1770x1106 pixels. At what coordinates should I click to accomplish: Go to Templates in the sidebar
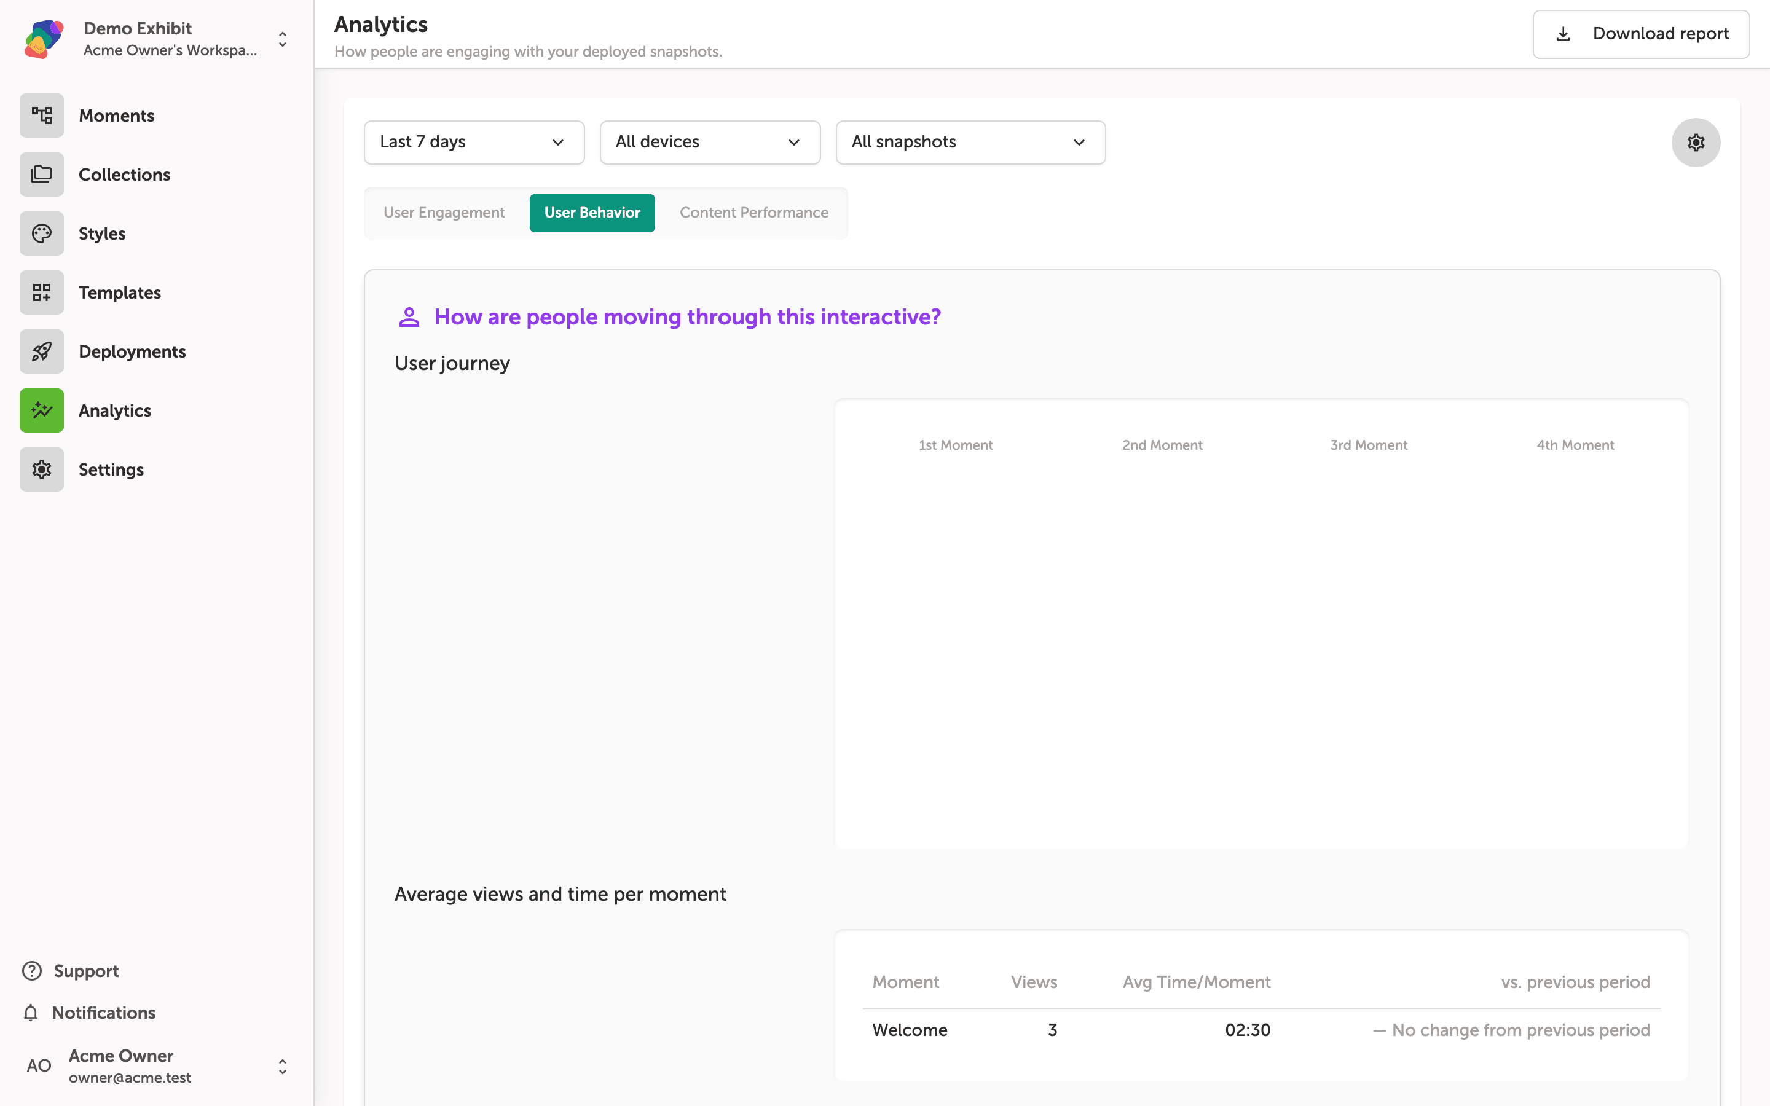click(x=119, y=292)
